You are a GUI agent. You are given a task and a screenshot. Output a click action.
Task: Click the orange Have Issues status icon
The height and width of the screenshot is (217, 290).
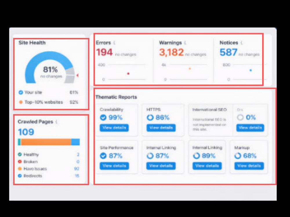pos(20,169)
